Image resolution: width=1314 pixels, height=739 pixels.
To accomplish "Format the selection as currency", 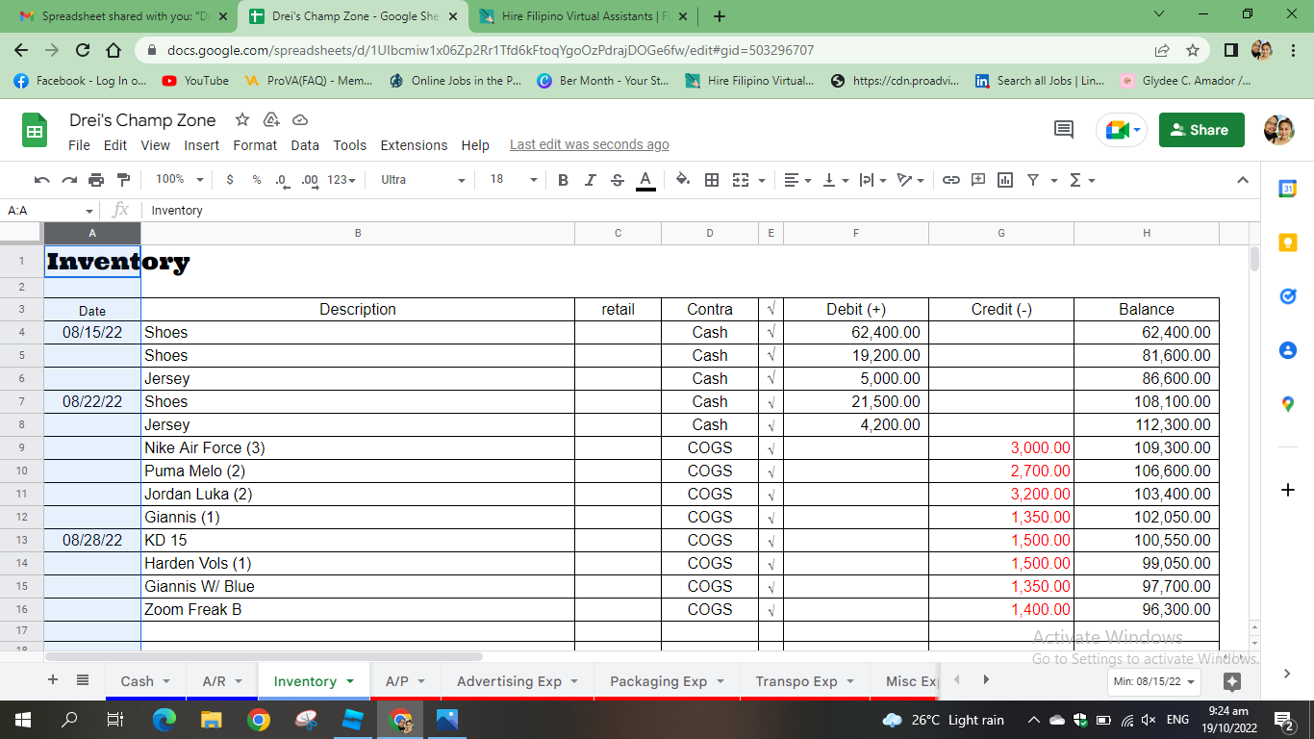I will (230, 180).
